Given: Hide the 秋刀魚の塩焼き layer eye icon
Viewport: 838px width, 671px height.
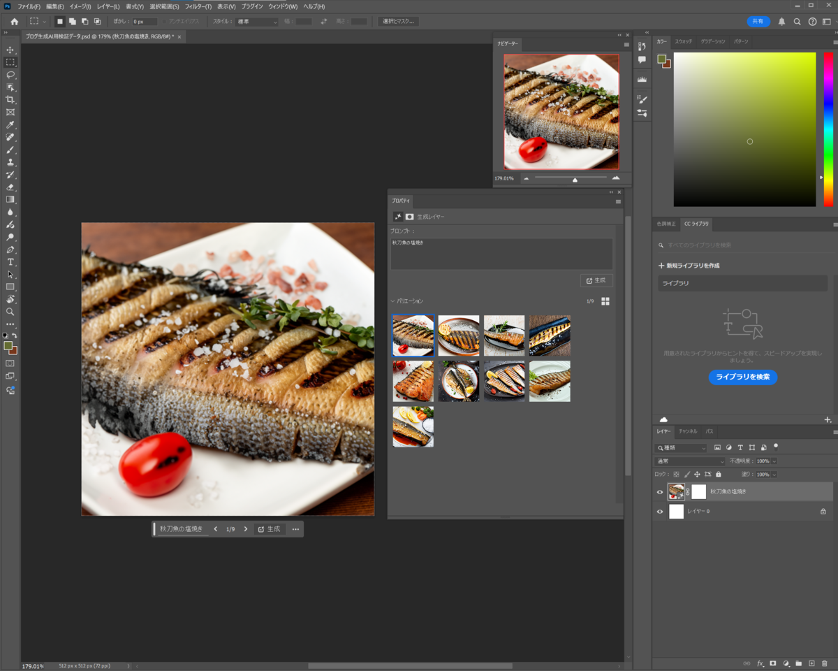Looking at the screenshot, I should (660, 492).
